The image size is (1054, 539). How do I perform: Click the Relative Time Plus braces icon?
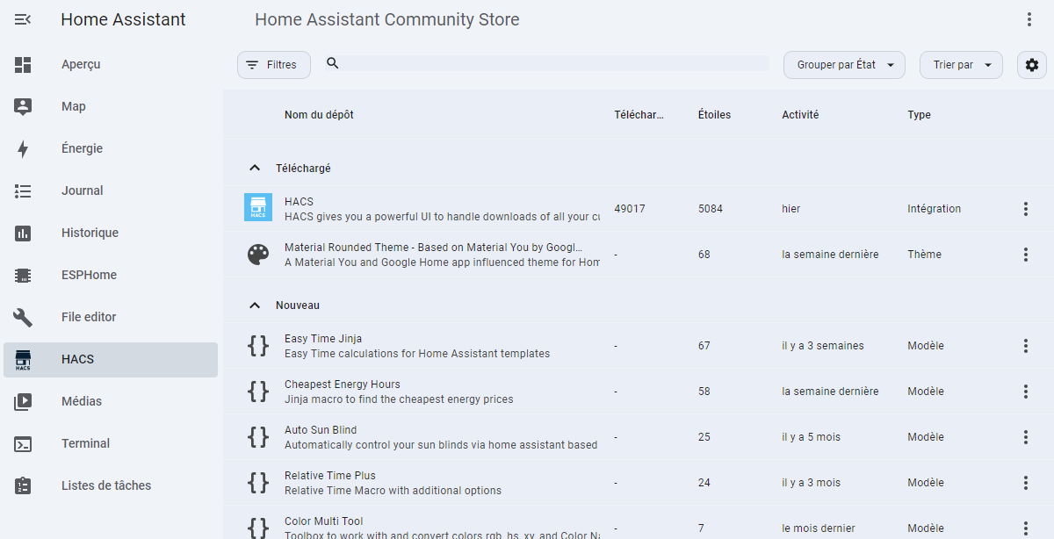pos(258,483)
